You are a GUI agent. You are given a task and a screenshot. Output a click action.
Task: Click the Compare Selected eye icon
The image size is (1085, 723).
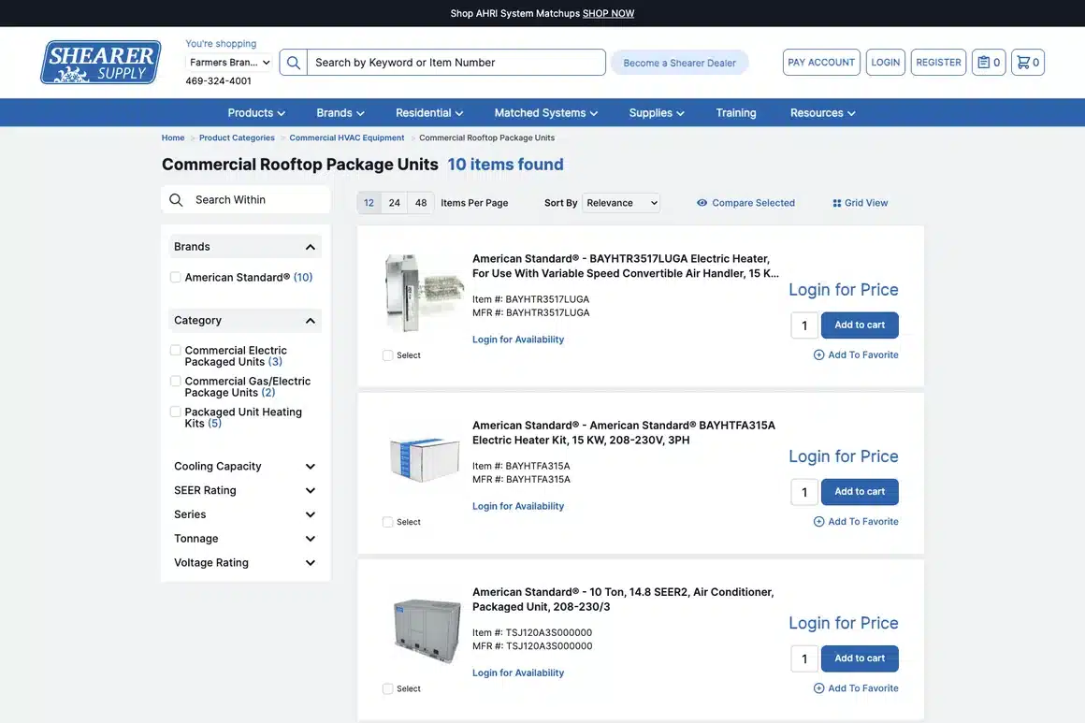pos(702,203)
